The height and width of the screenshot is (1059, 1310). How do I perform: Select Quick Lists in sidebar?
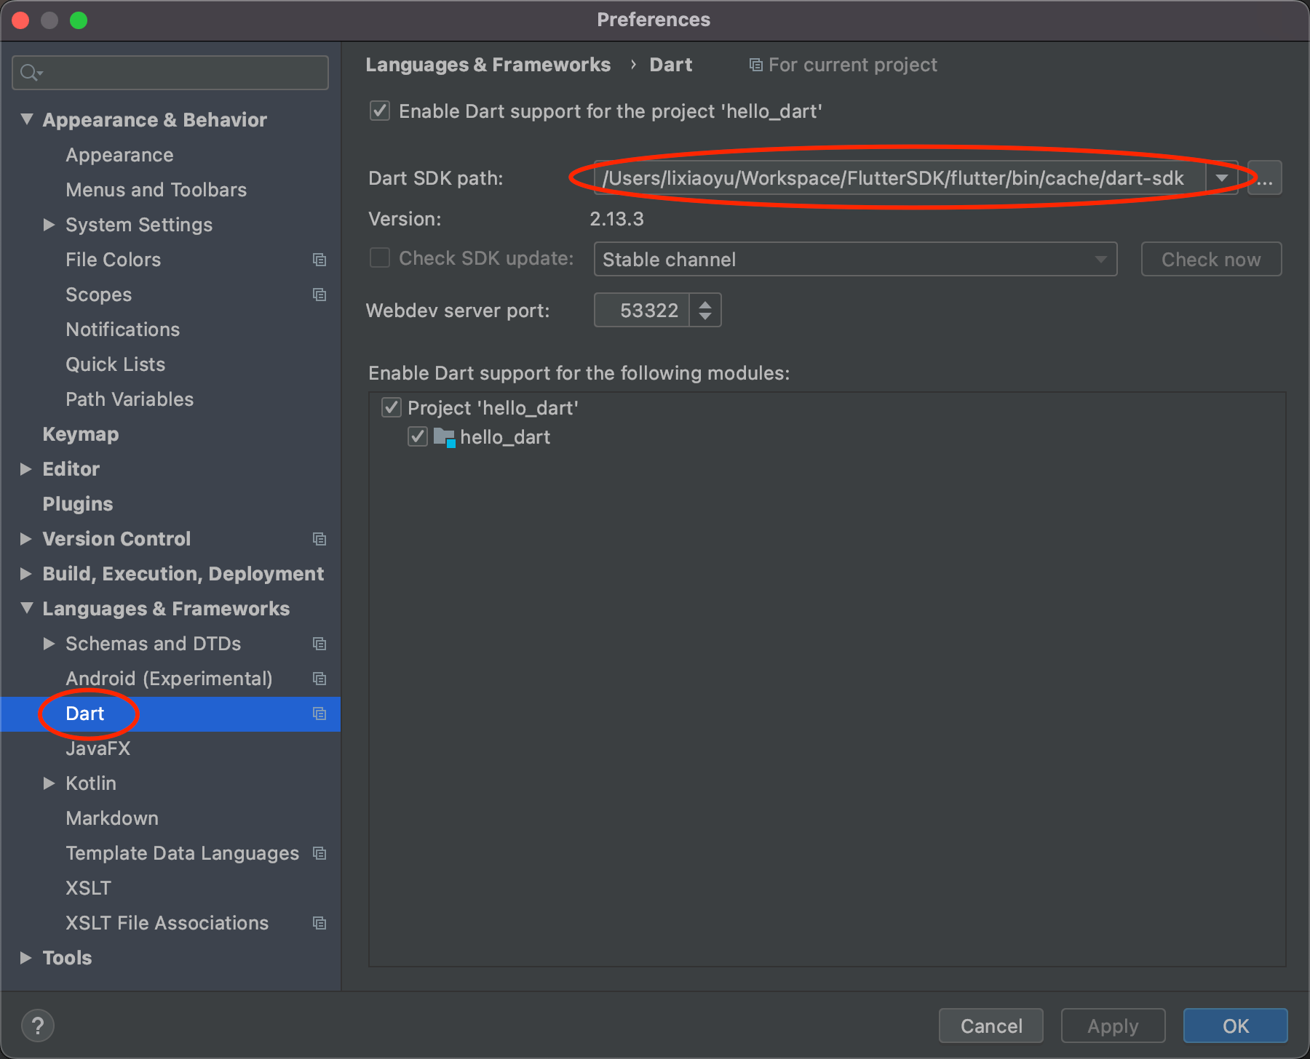click(x=115, y=364)
